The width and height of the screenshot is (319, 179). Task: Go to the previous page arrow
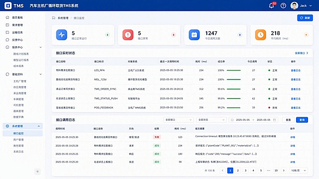click(223, 171)
